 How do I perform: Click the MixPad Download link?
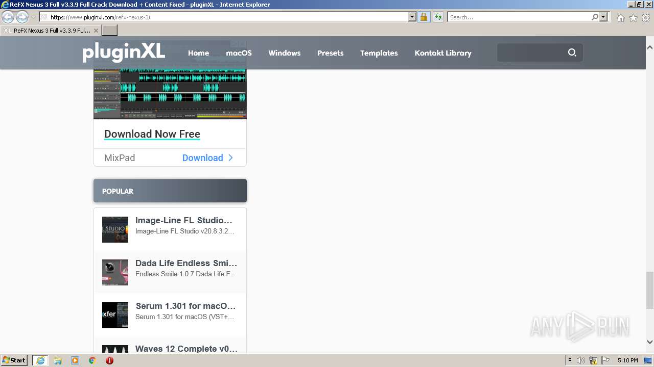pyautogui.click(x=203, y=158)
